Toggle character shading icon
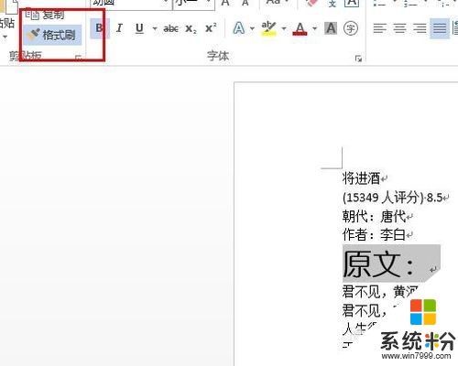Image resolution: width=458 pixels, height=366 pixels. (x=331, y=28)
